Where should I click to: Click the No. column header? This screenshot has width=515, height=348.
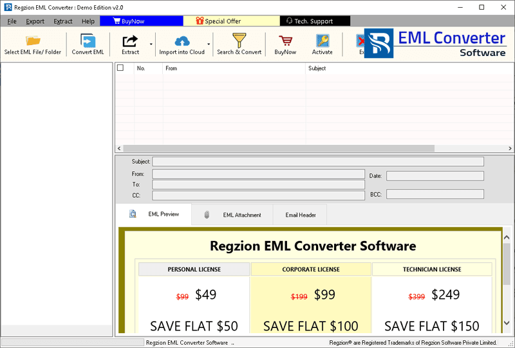point(148,68)
